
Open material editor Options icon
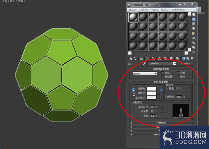pos(194,43)
